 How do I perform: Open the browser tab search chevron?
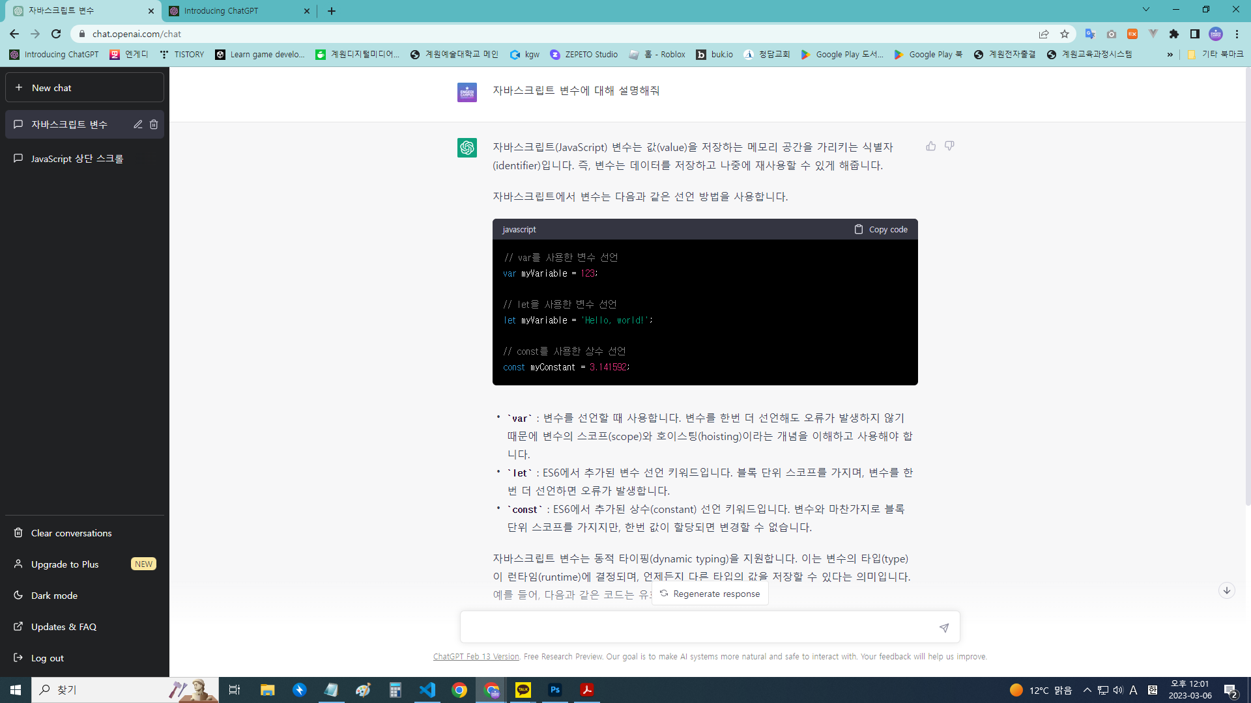(x=1145, y=10)
